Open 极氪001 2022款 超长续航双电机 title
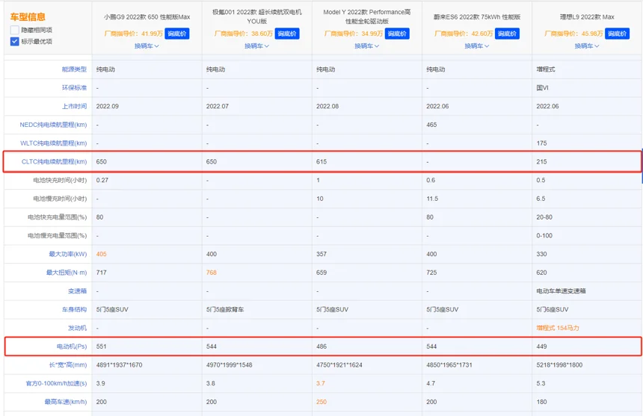The width and height of the screenshot is (643, 416). tap(256, 16)
